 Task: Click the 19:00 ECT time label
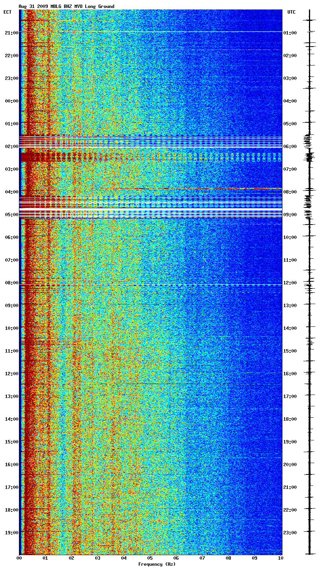(12, 533)
